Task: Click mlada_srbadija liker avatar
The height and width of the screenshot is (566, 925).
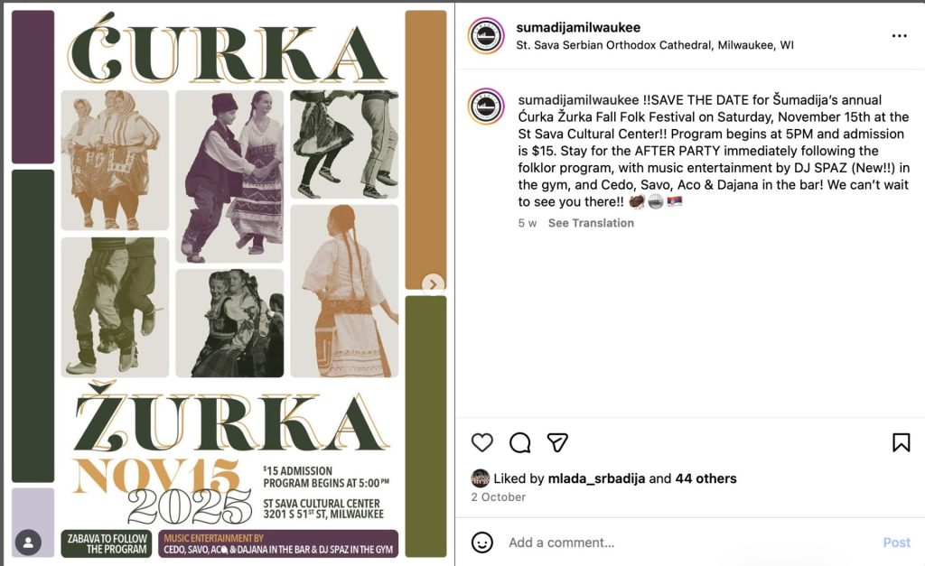Action: point(481,478)
